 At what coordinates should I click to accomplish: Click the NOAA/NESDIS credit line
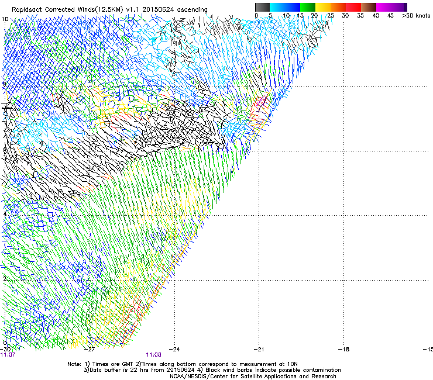(253, 376)
